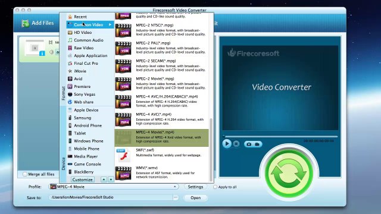
Task: Click the down arrow next to Customize
Action: tap(111, 180)
